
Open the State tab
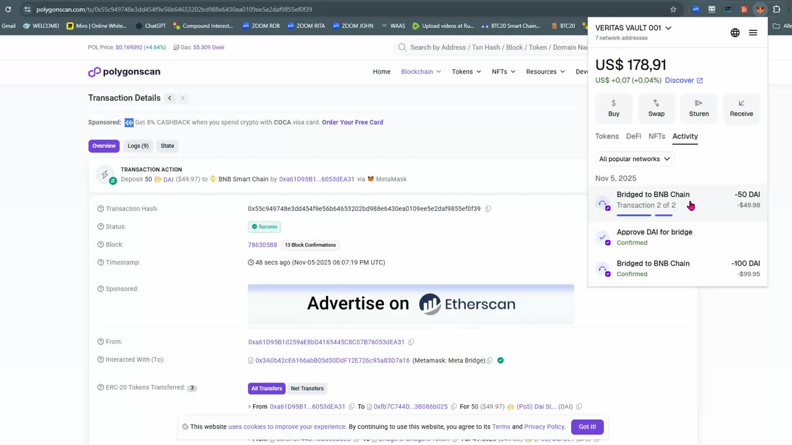[x=168, y=146]
